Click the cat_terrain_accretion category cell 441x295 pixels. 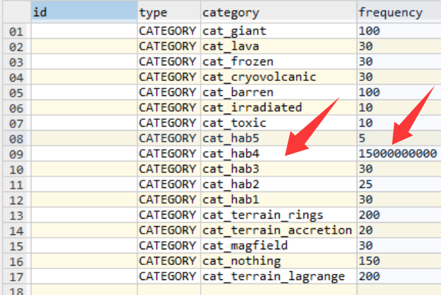[279, 230]
